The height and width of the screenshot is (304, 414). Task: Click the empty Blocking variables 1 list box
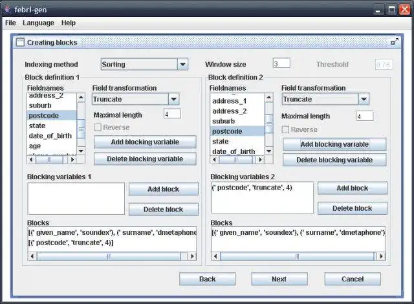coord(76,199)
